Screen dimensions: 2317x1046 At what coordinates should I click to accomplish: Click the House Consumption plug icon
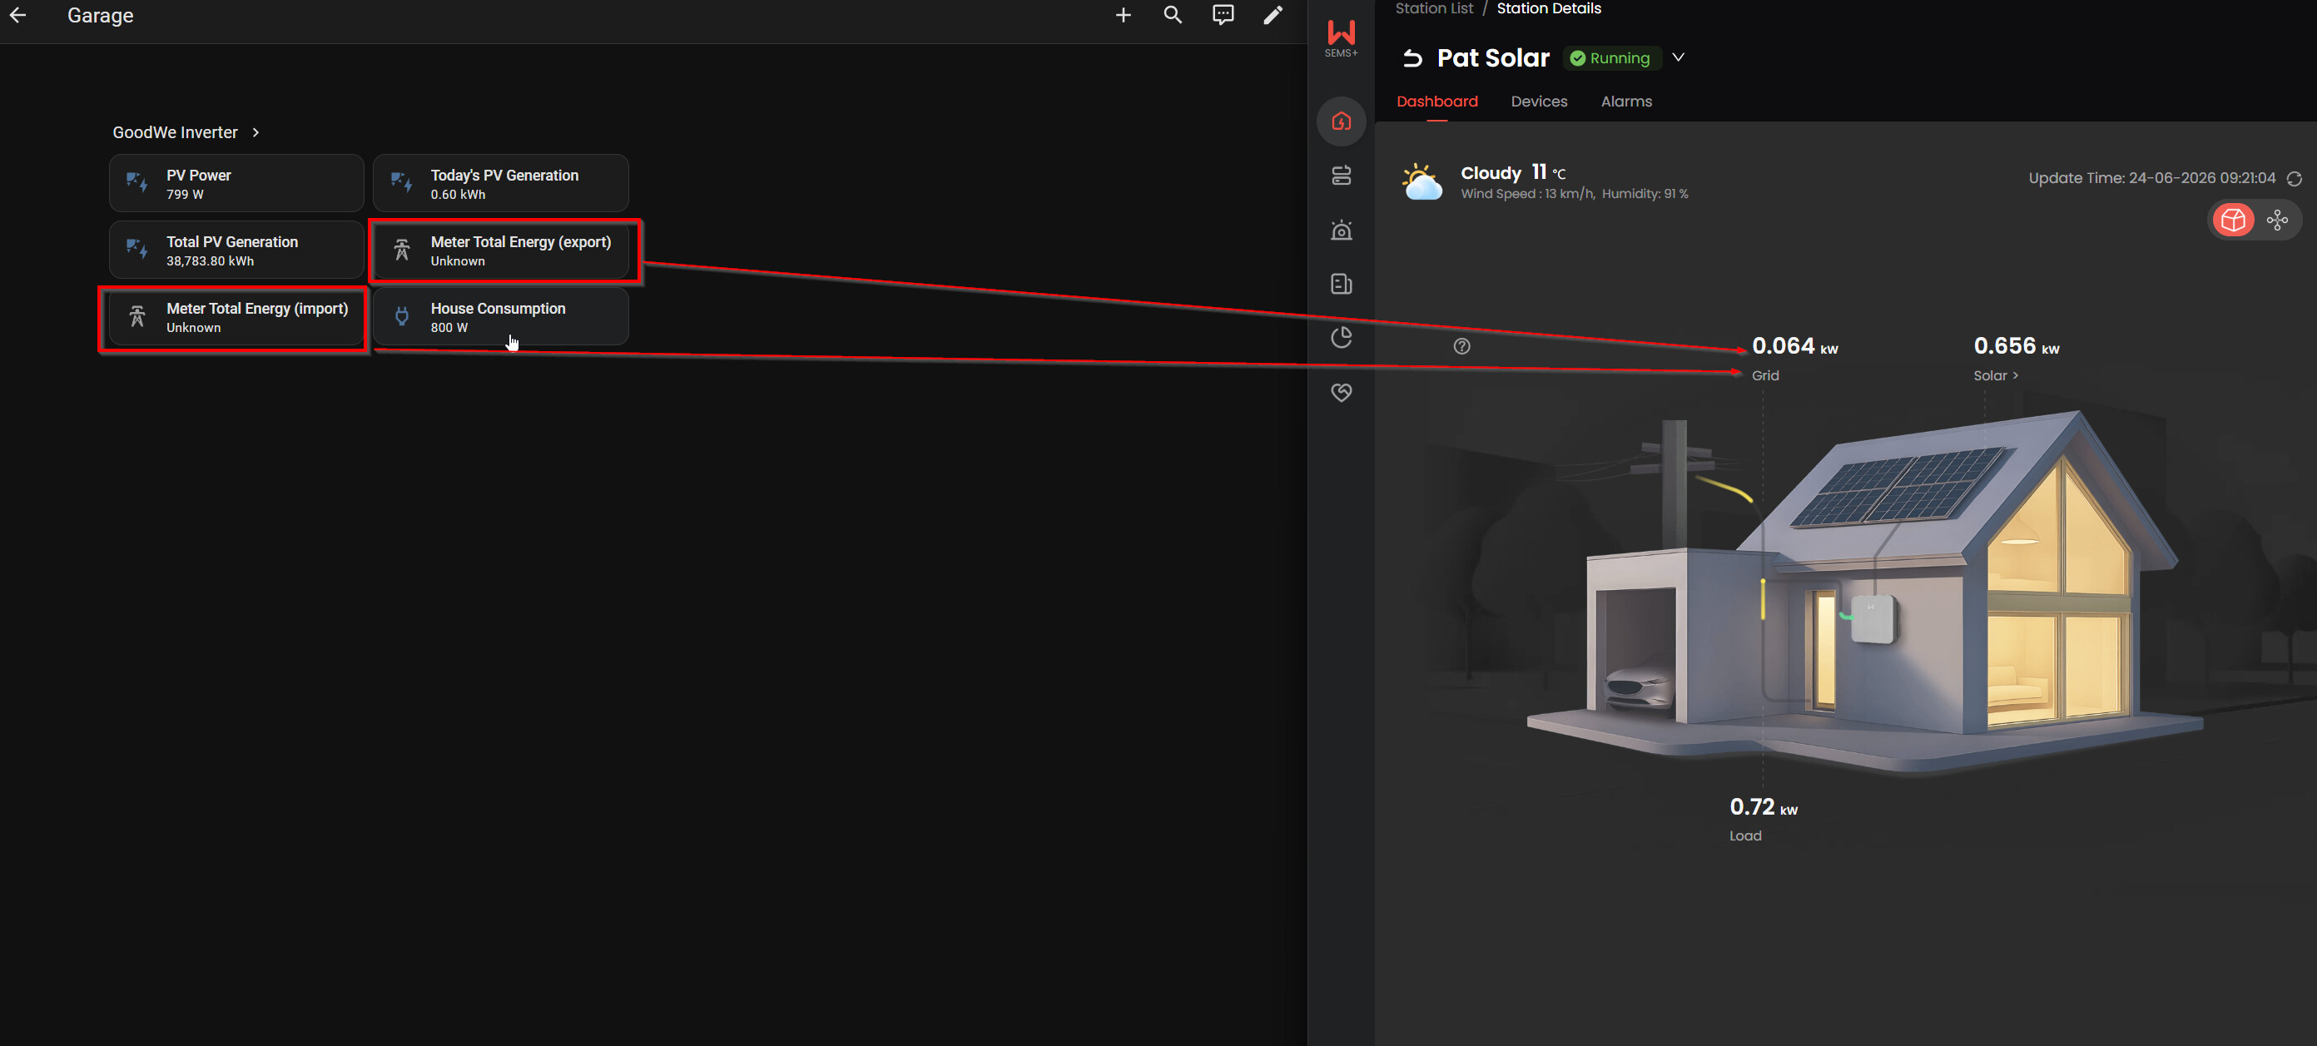[402, 316]
